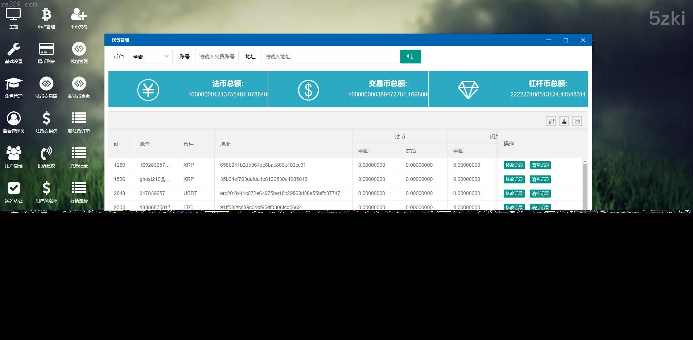The width and height of the screenshot is (693, 340).
Task: Open the 主题 monitor icon
Action: [14, 15]
